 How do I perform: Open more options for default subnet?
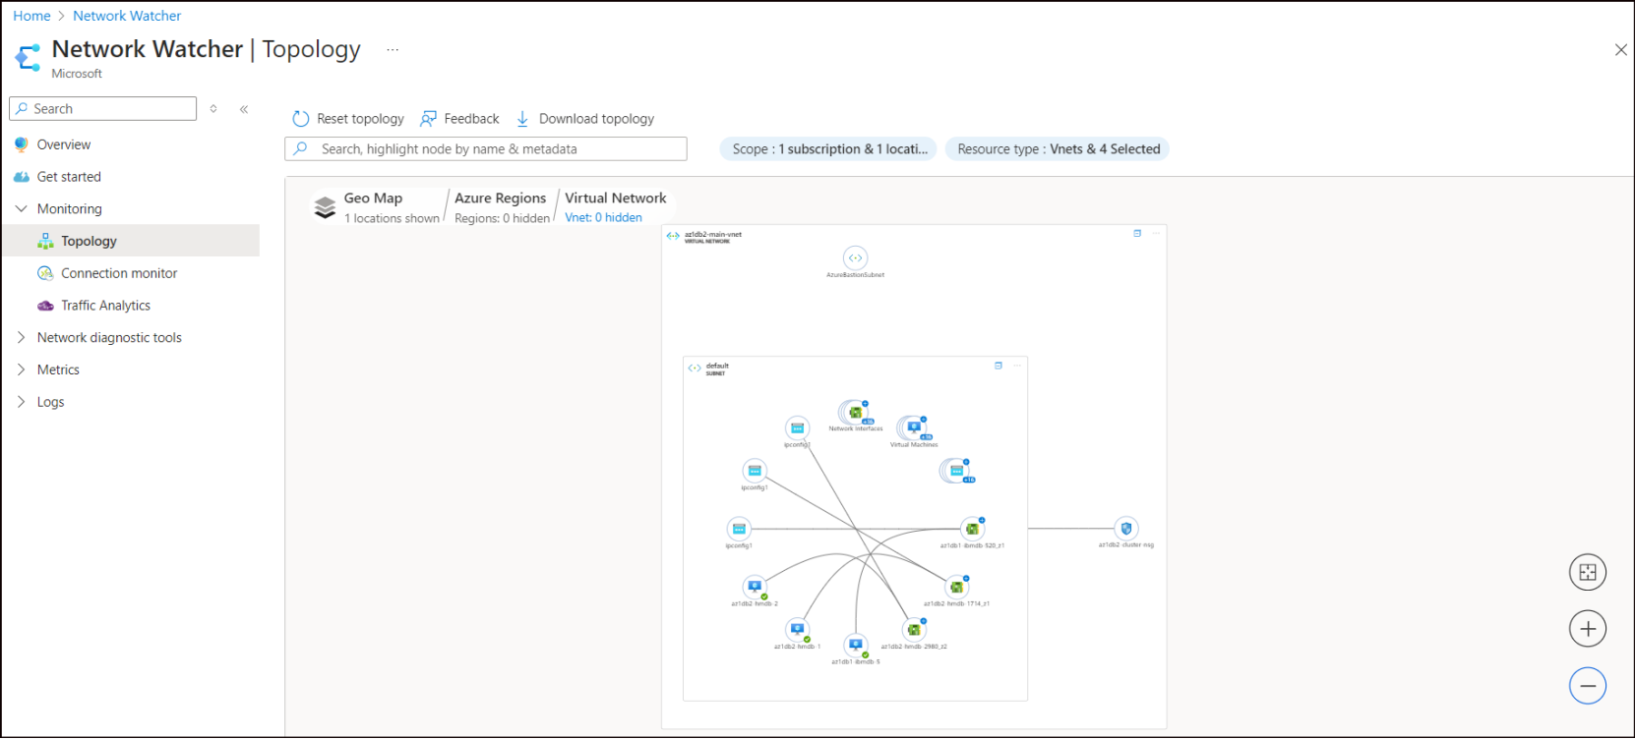(x=1017, y=366)
